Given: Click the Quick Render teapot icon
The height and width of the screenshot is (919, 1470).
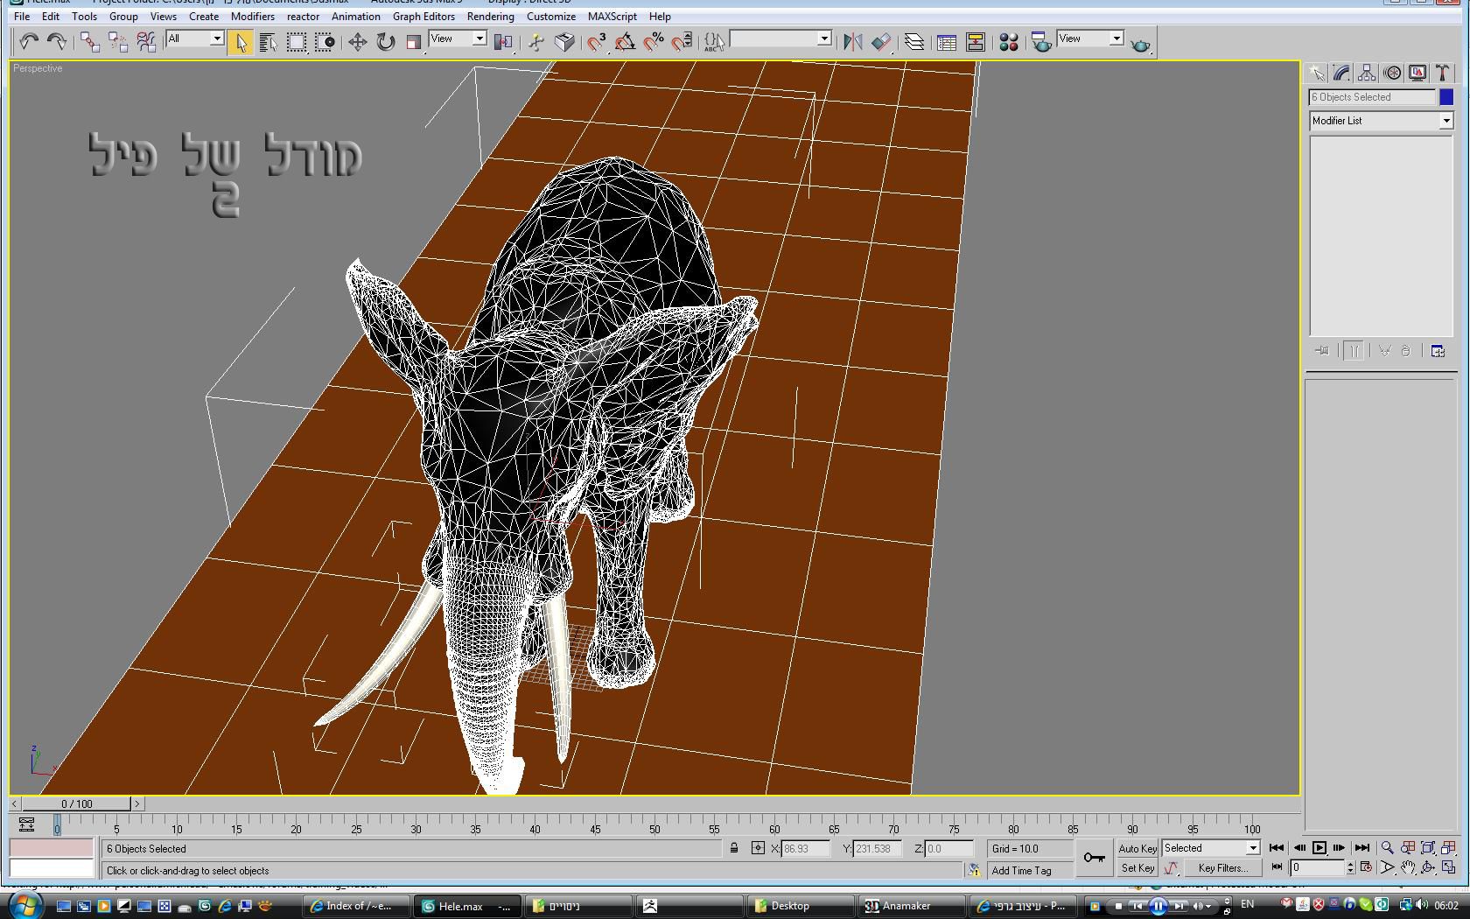Looking at the screenshot, I should tap(1140, 44).
